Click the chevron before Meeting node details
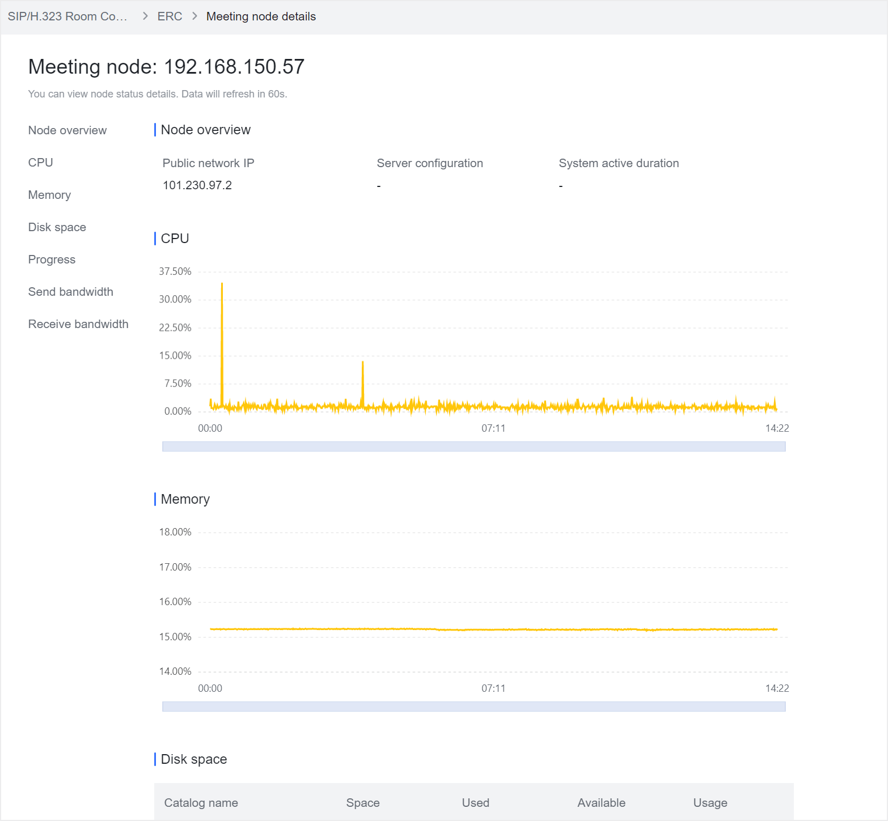The height and width of the screenshot is (821, 888). (194, 16)
